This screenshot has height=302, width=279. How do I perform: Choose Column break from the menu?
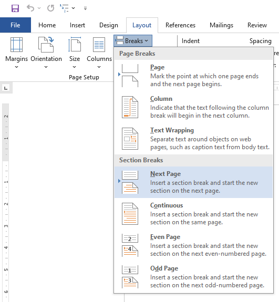coord(194,107)
